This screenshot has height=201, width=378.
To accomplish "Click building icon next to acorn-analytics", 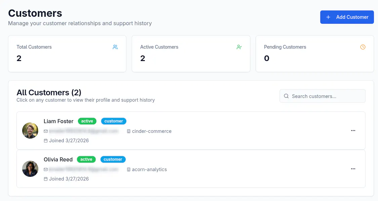I will pos(129,169).
